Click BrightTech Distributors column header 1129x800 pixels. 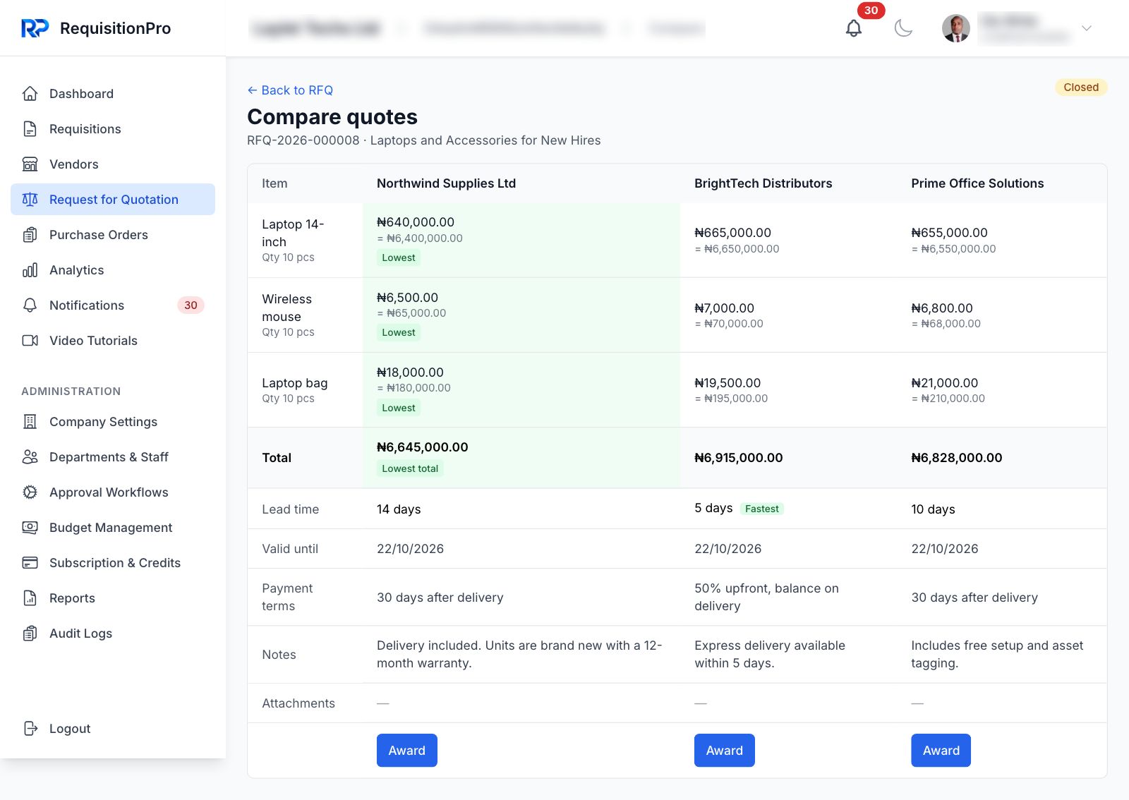tap(763, 183)
